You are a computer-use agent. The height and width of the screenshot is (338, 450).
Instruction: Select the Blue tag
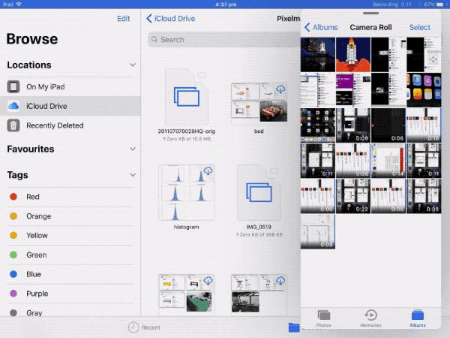click(x=70, y=274)
